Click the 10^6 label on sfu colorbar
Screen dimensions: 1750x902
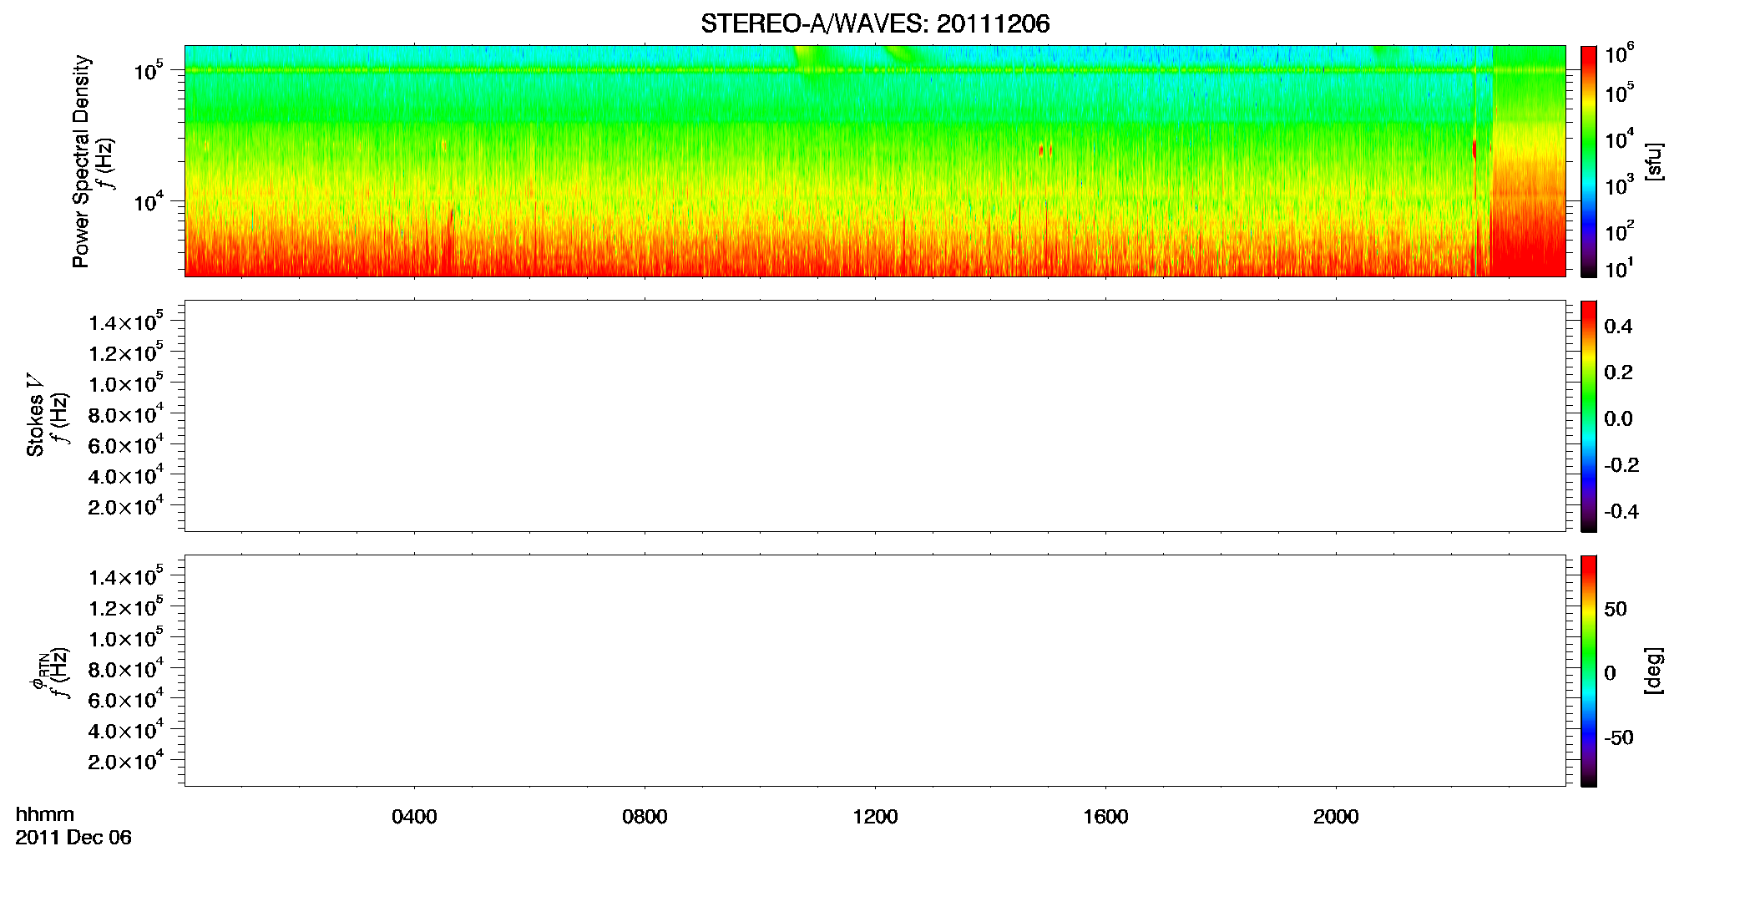[1619, 53]
